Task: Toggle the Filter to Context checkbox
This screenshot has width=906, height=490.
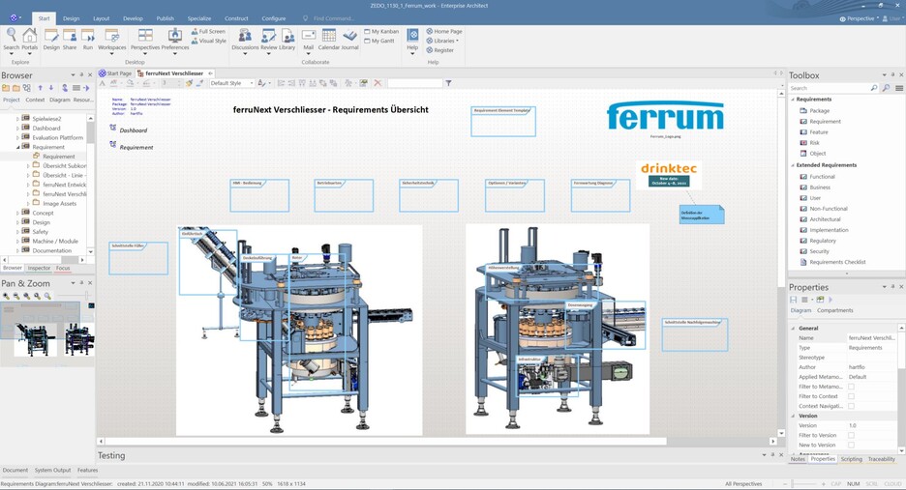Action: (851, 396)
